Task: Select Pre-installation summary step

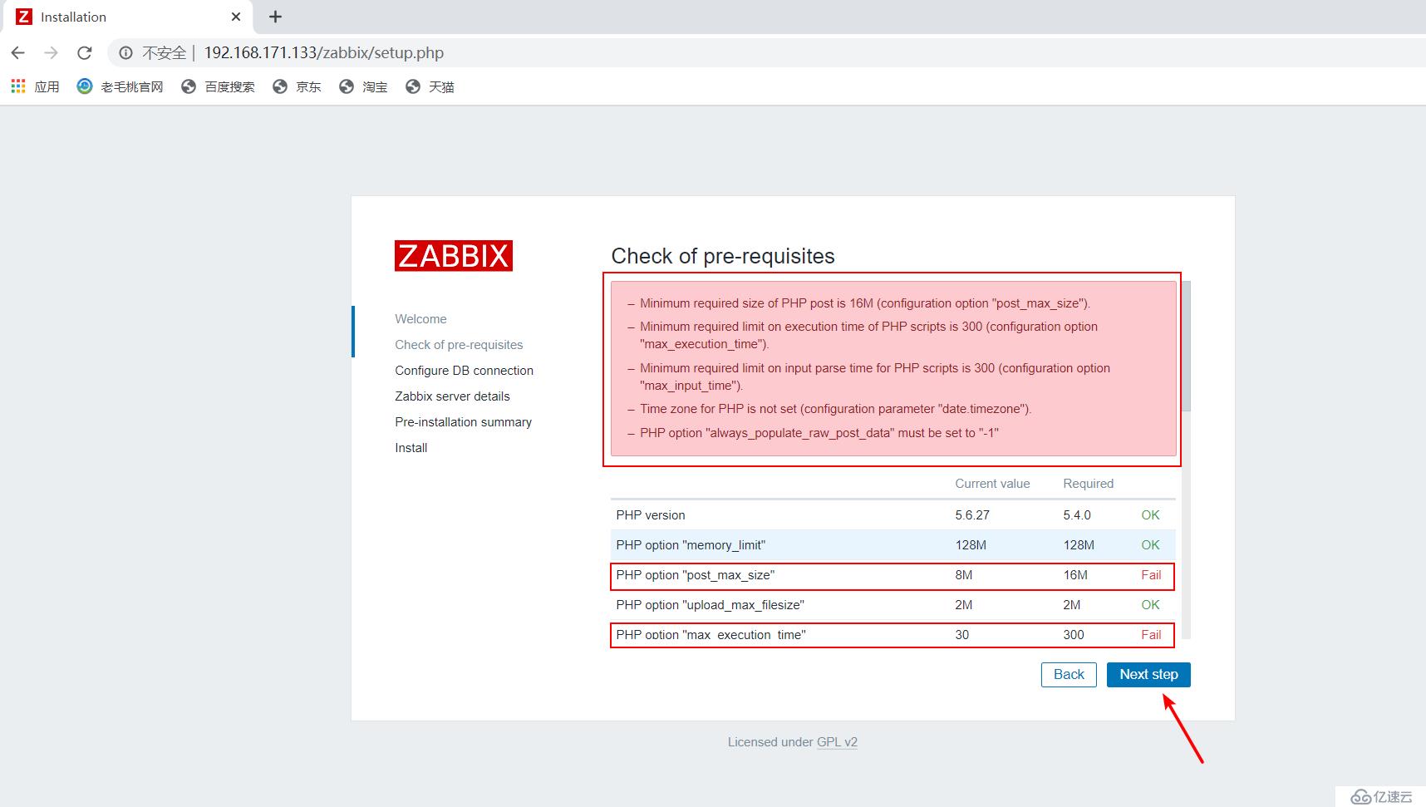Action: tap(463, 422)
